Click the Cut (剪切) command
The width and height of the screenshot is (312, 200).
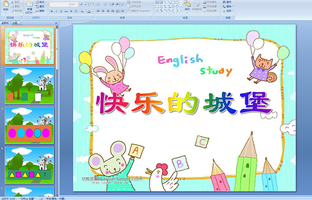[x=15, y=2]
